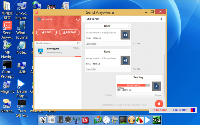Open the Send Anywhere desktop shortcut
The height and width of the screenshot is (125, 200).
7,30
